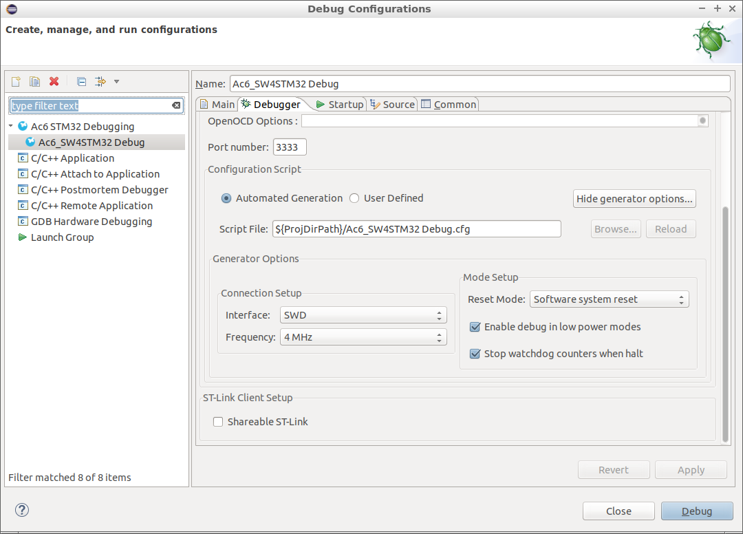Screen dimensions: 743x534
Task: Click the Duplicate configuration icon
Action: point(34,82)
